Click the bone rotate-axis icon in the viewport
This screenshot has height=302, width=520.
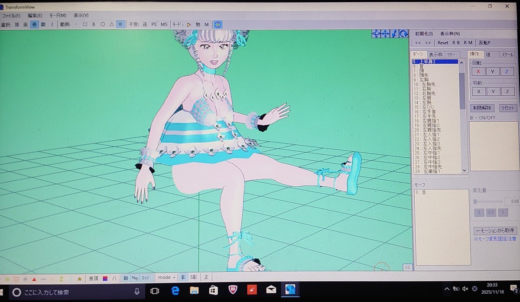point(394,33)
